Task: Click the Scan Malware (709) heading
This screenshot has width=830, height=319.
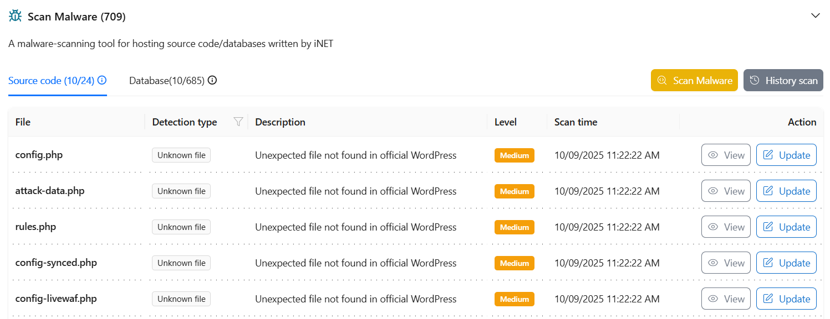Action: 77,17
